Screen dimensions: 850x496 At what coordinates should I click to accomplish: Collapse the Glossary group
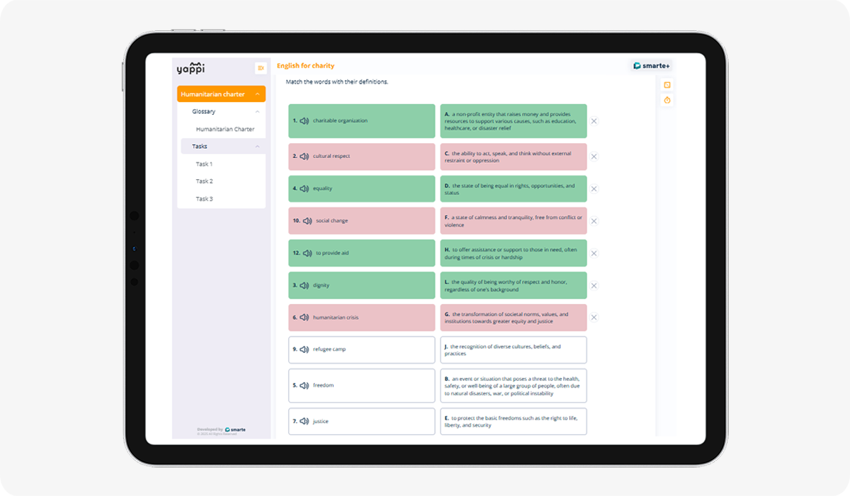pos(257,112)
